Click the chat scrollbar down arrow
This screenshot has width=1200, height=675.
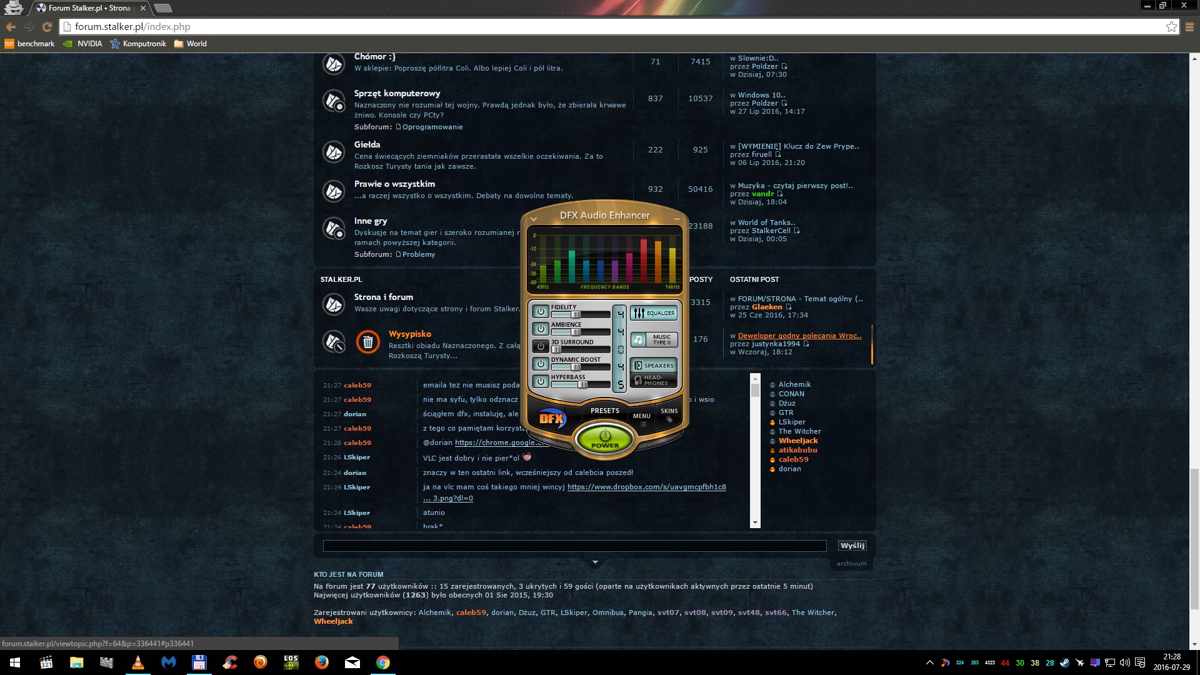pyautogui.click(x=755, y=522)
